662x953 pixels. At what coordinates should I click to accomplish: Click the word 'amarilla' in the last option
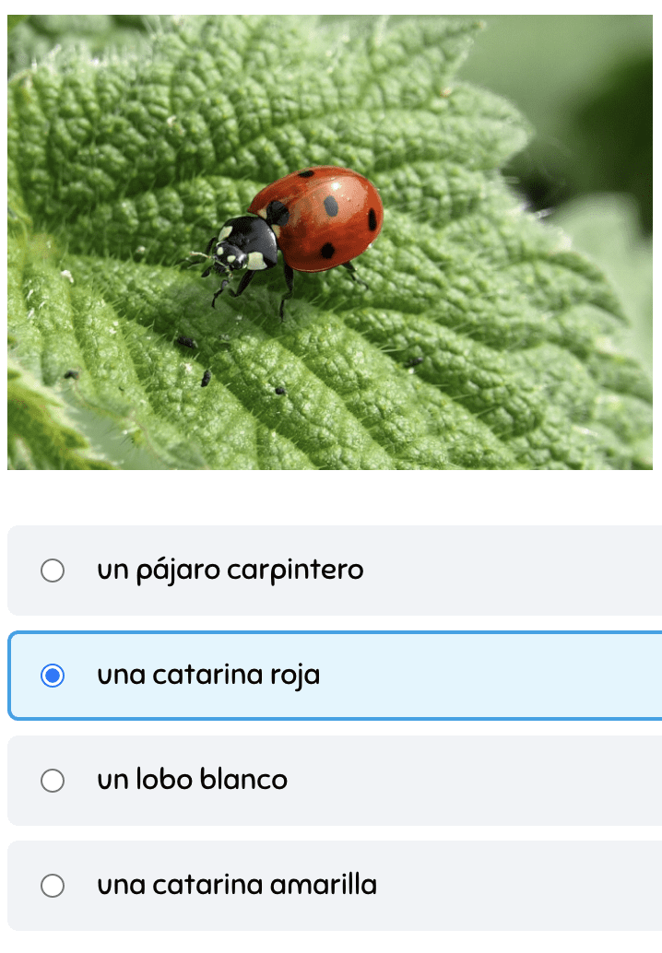324,885
